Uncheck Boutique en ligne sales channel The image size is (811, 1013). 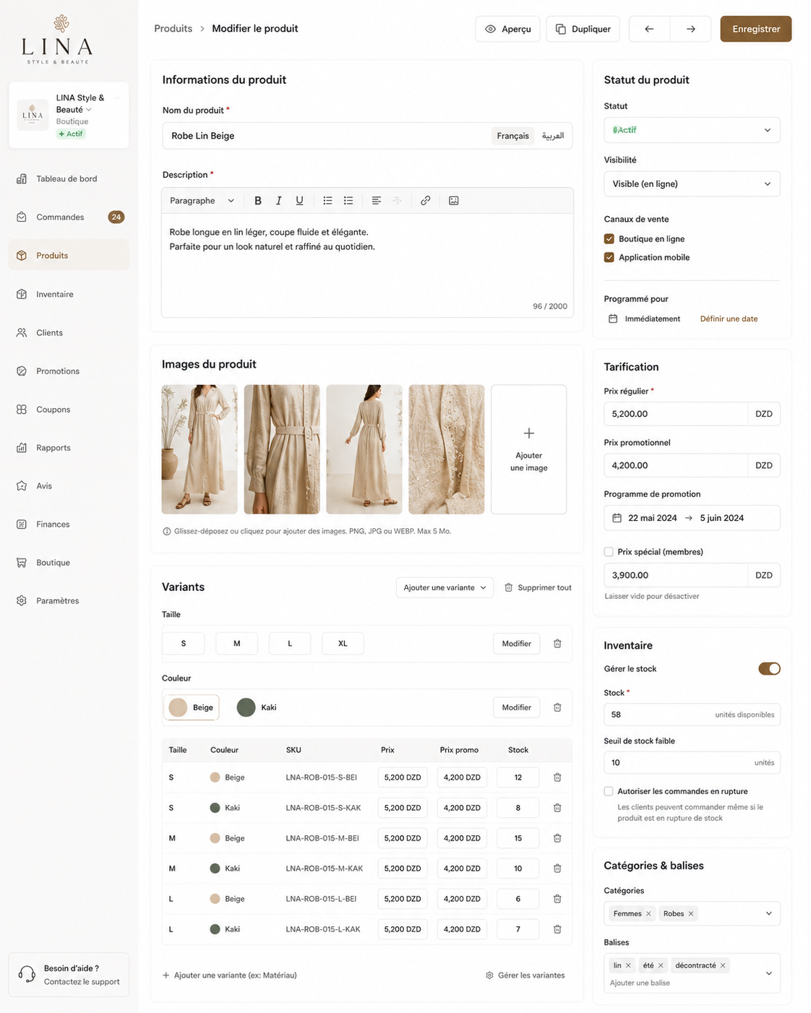point(609,238)
